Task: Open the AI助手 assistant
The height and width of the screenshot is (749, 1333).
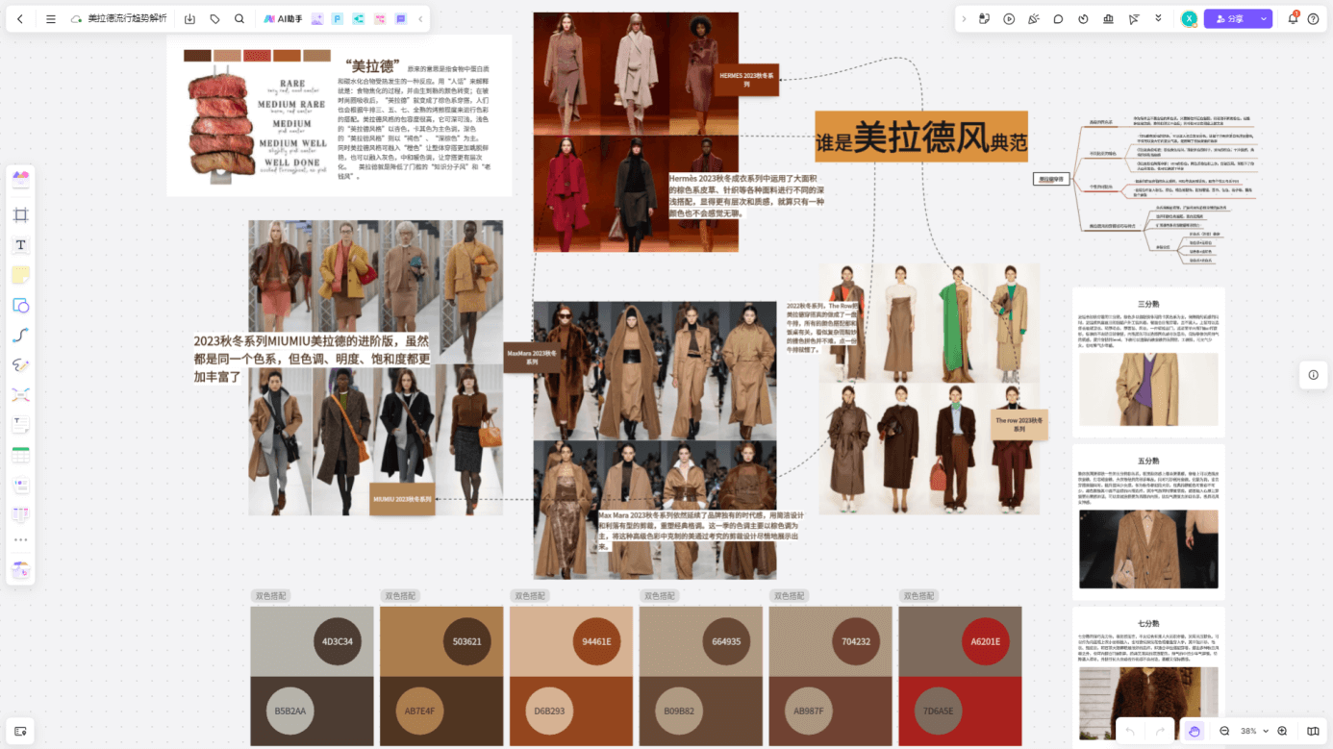Action: click(283, 19)
